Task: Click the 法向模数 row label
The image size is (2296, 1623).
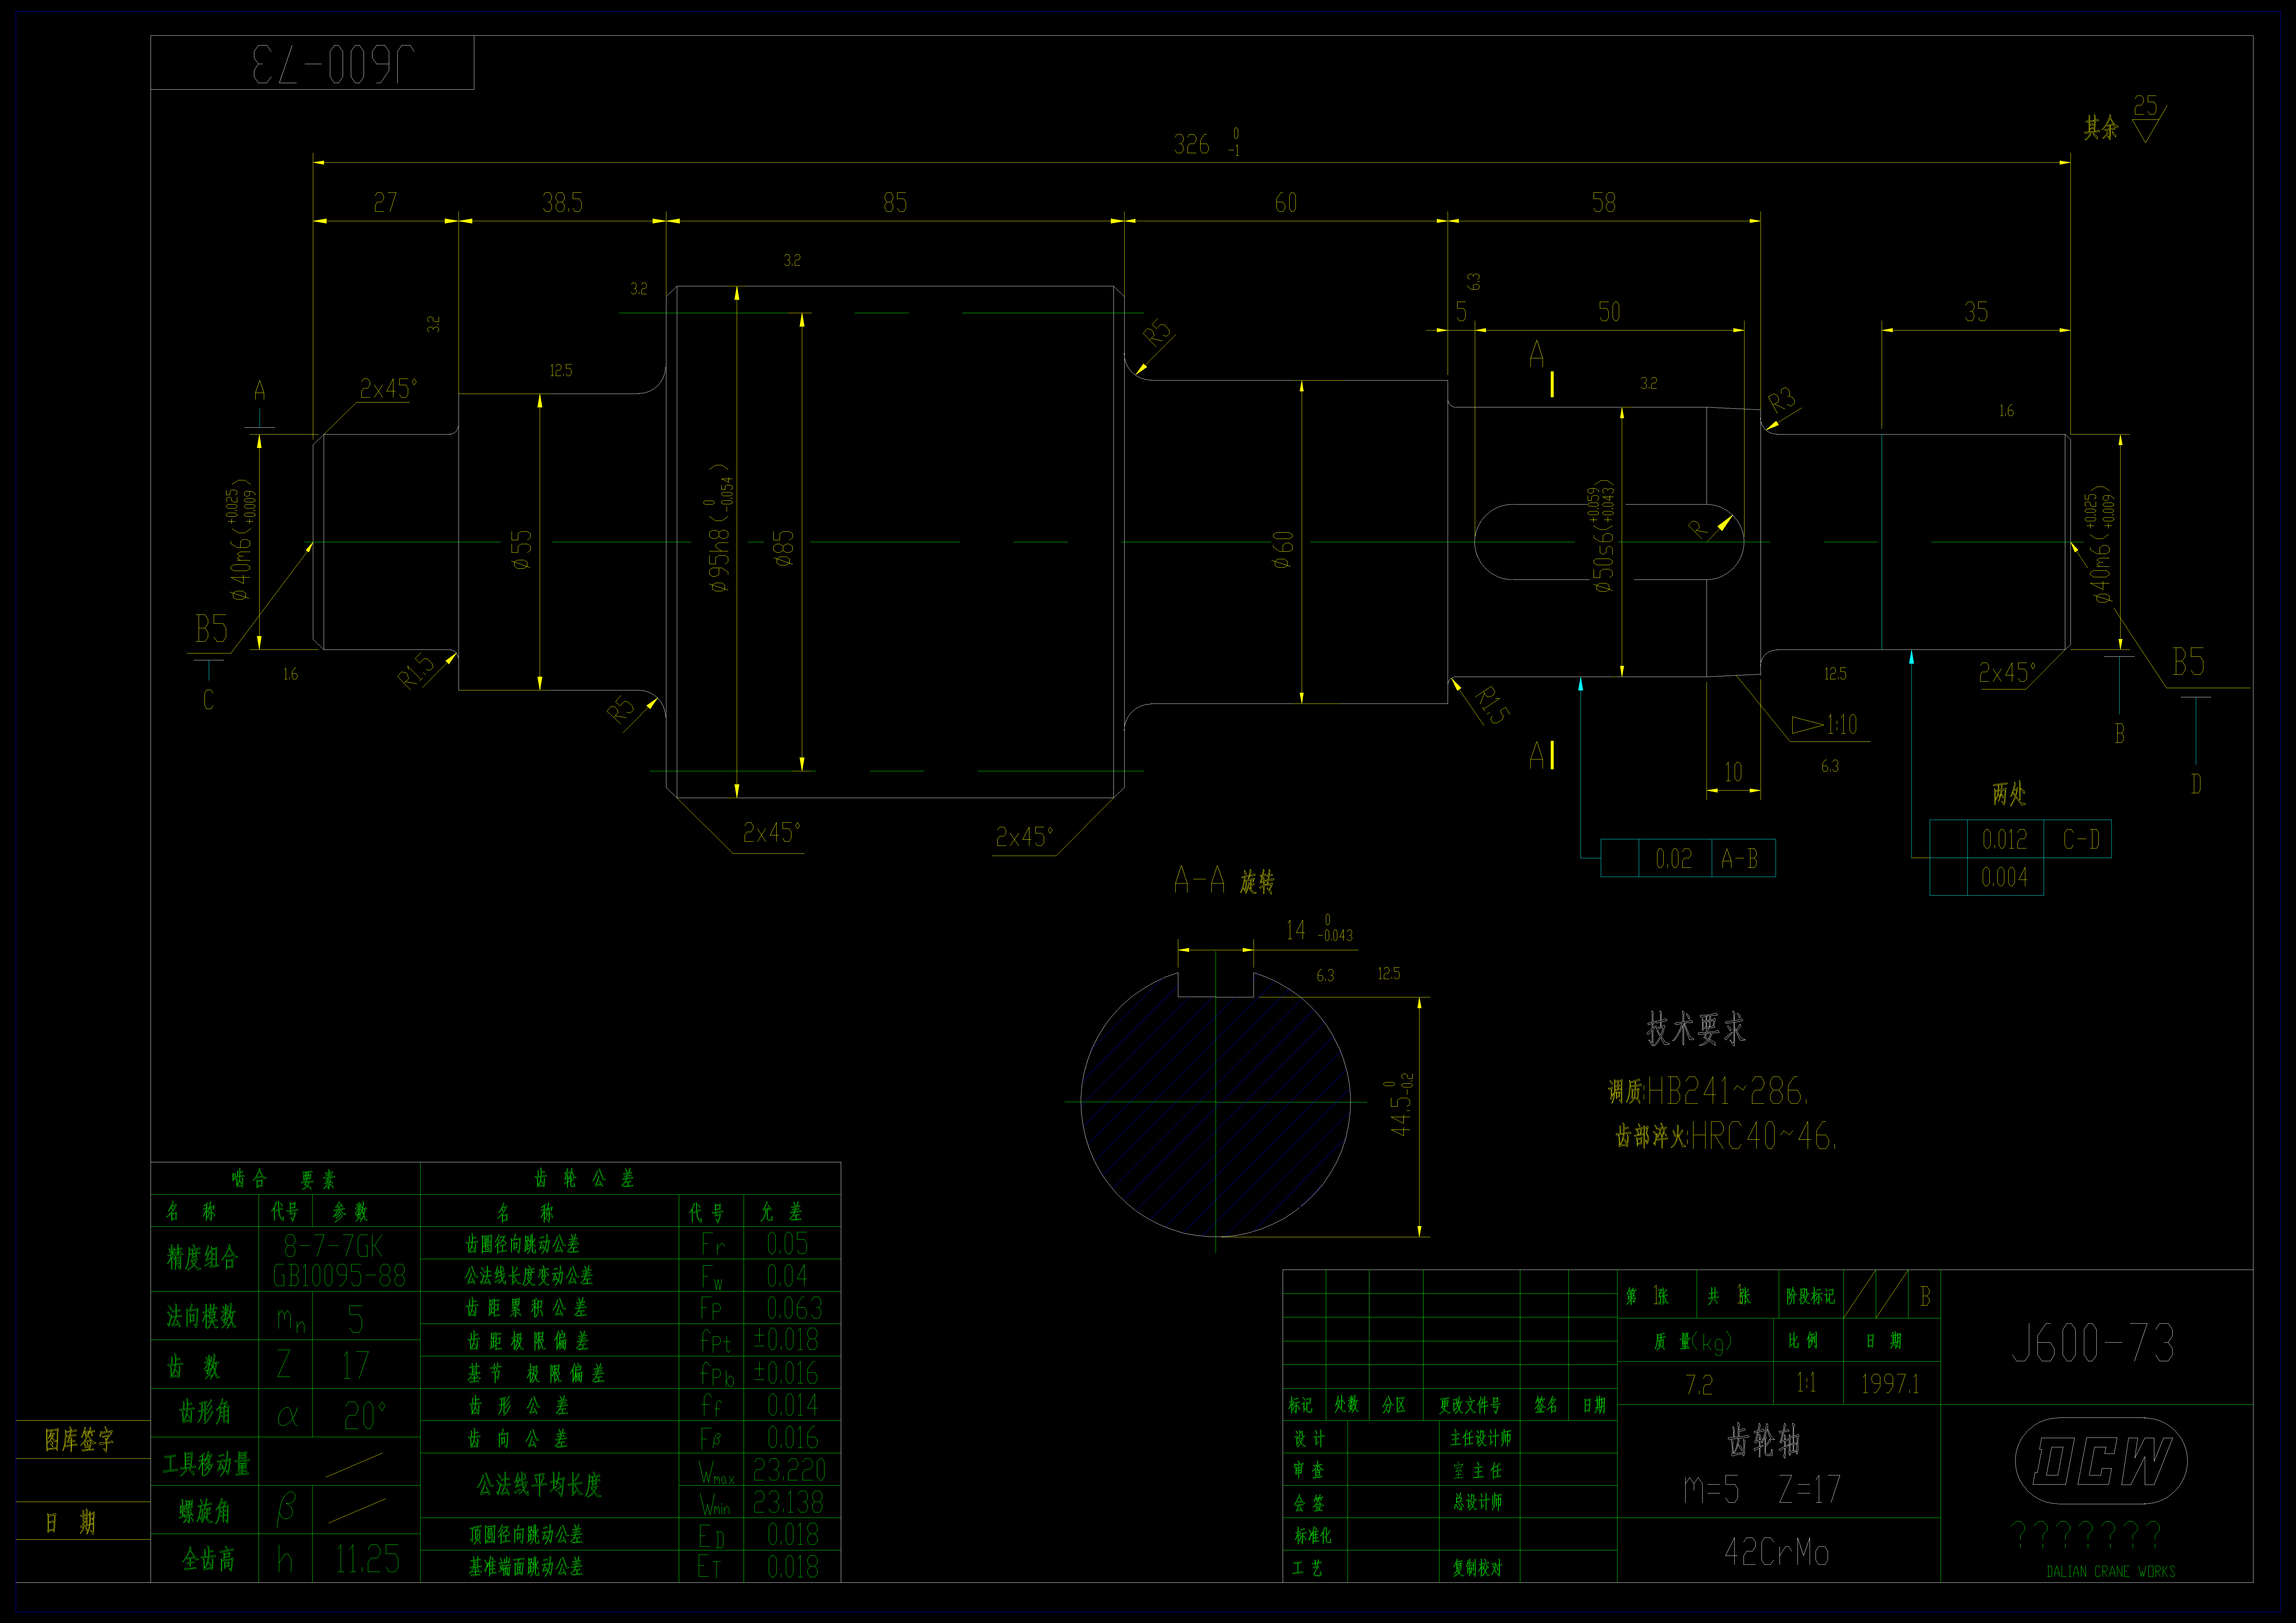Action: [202, 1316]
